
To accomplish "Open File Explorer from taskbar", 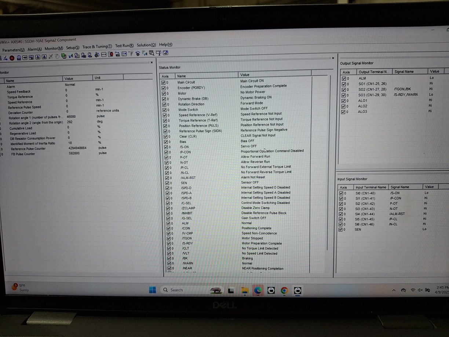I will point(245,291).
